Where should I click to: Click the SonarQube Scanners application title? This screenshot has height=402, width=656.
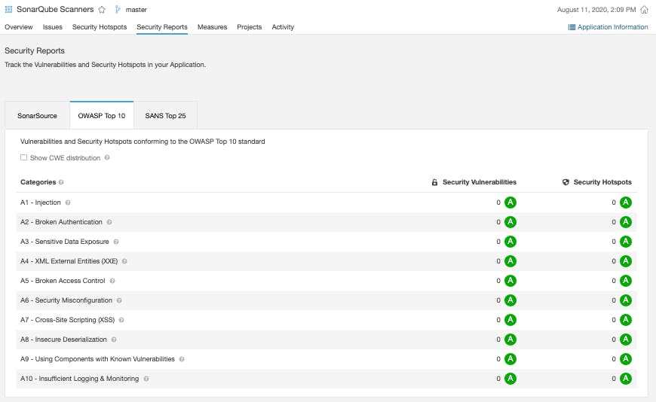(55, 9)
